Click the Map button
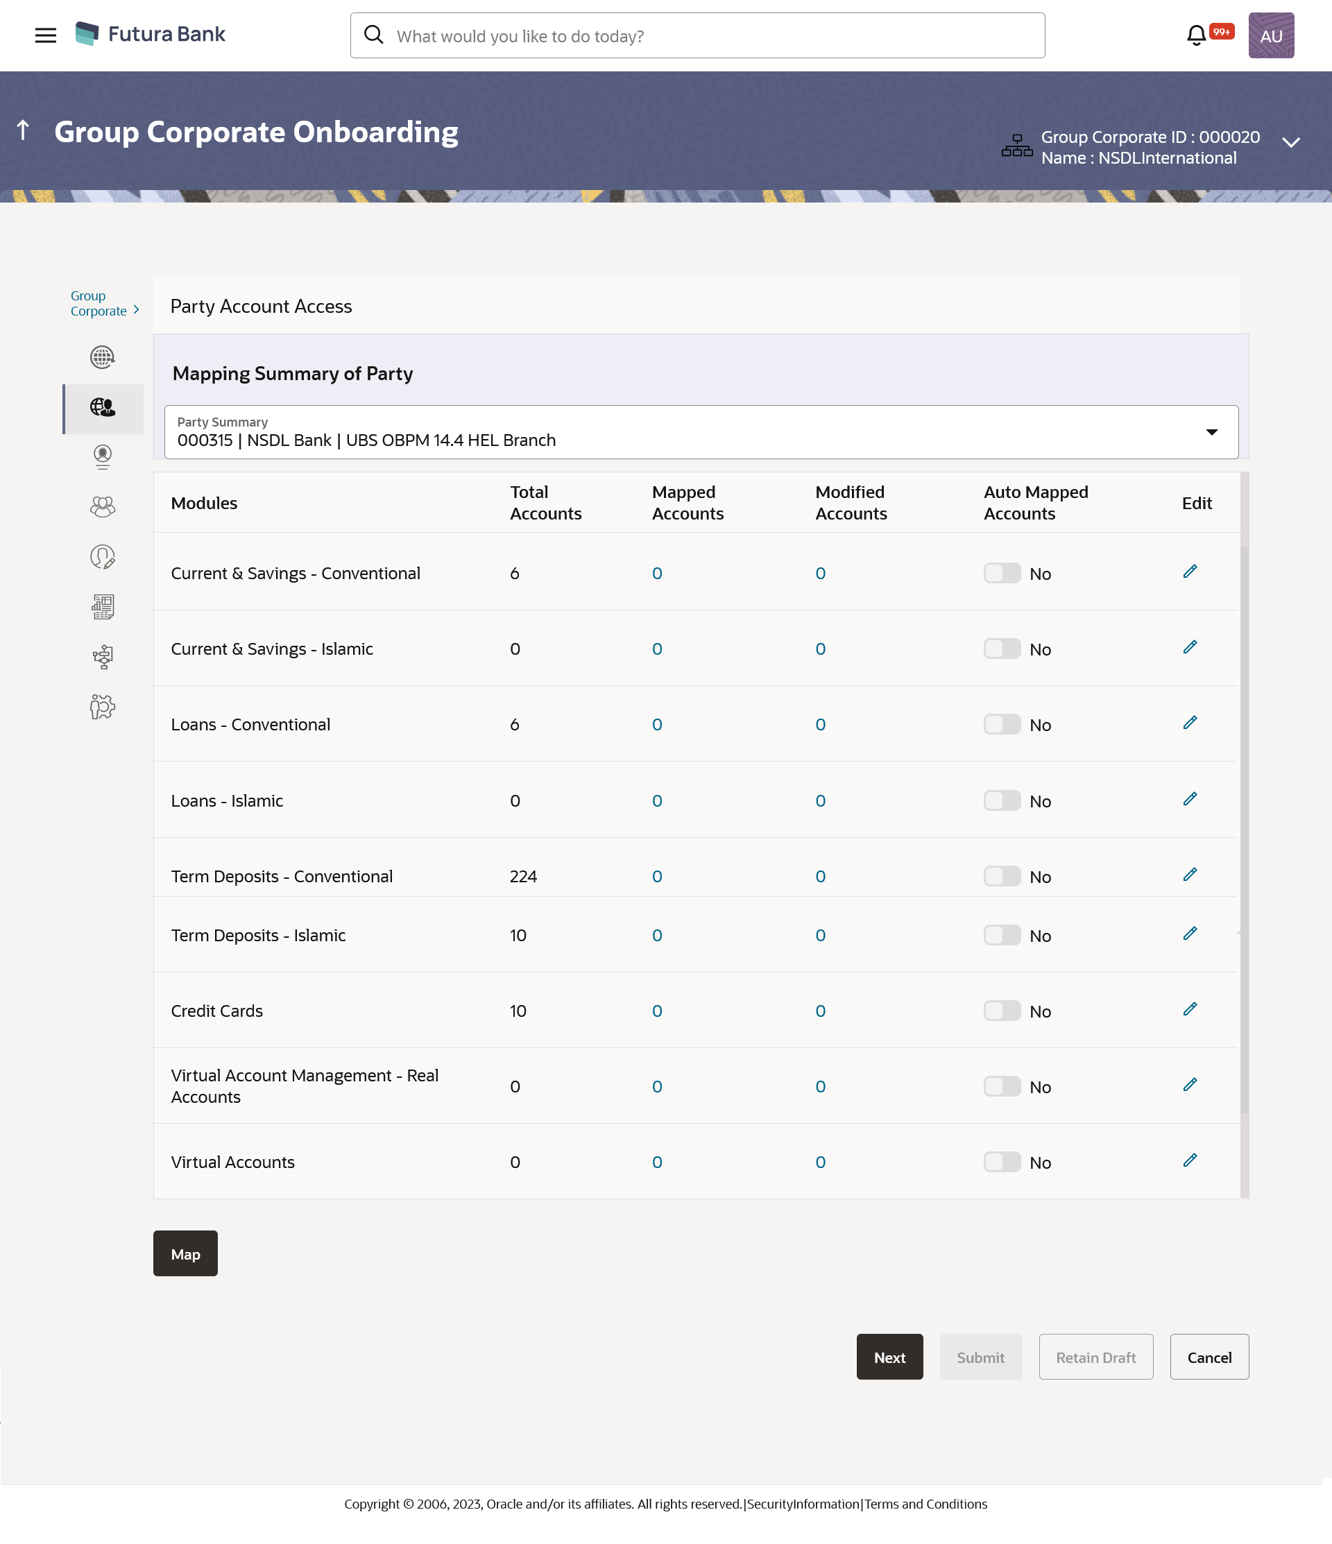 point(185,1253)
